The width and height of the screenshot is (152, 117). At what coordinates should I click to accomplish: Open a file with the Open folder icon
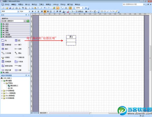[x=7, y=8]
